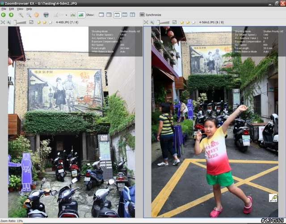Click 100% zoom icon in right pane
Image resolution: width=286 pixels, height=224 pixels.
click(x=152, y=22)
